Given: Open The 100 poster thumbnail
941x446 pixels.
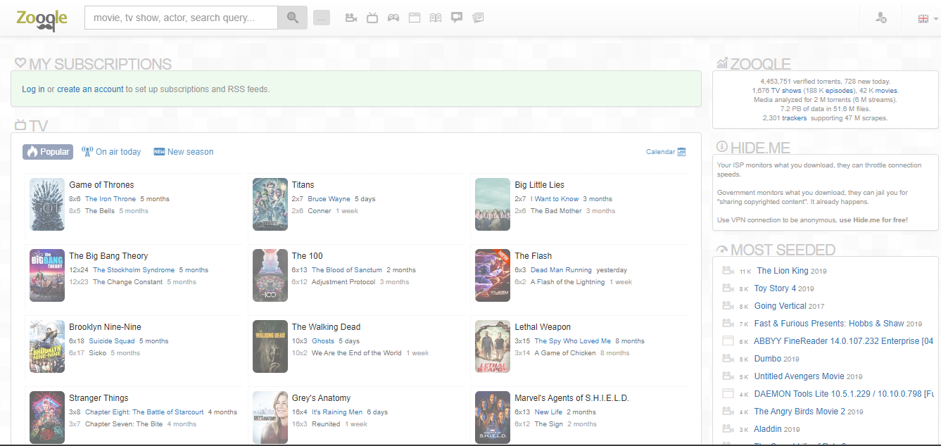Looking at the screenshot, I should click(270, 275).
